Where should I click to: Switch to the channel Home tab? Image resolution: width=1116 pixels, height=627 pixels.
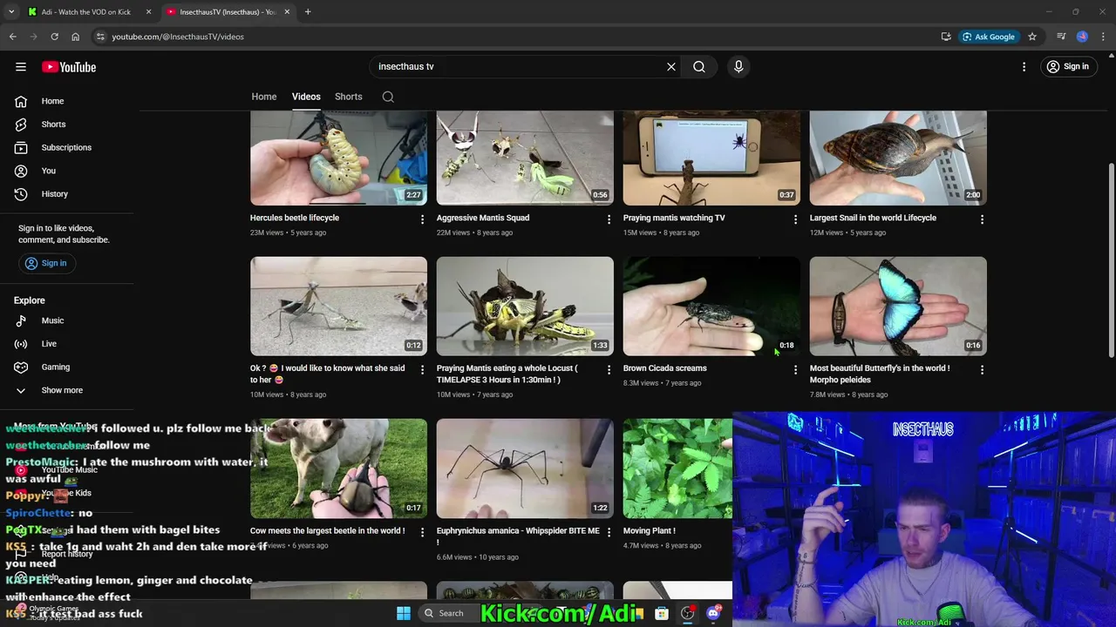264,97
